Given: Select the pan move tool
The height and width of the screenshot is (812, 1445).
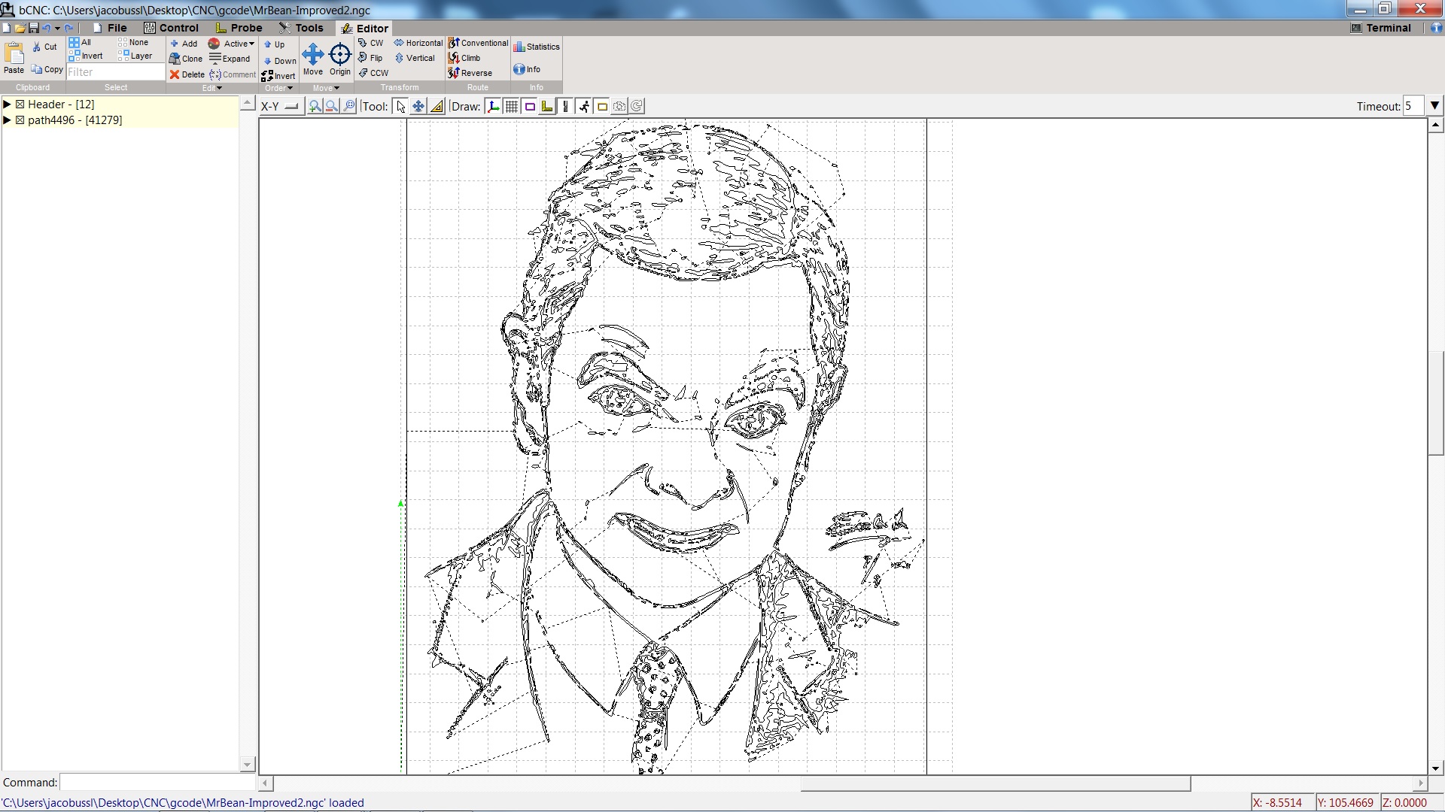Looking at the screenshot, I should coord(418,106).
